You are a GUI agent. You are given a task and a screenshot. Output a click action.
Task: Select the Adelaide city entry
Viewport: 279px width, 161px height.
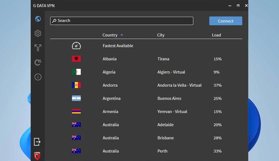166,125
